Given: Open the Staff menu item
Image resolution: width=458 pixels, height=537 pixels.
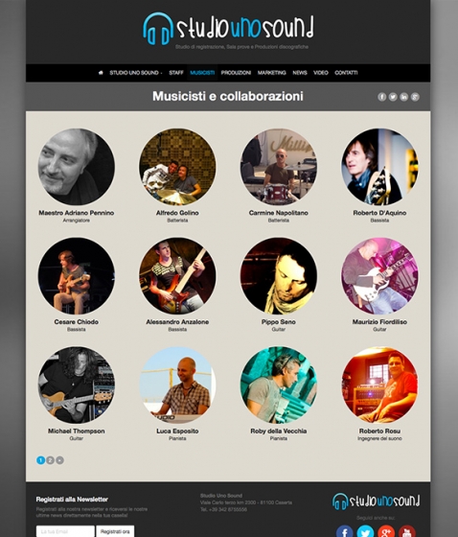Looking at the screenshot, I should (176, 73).
